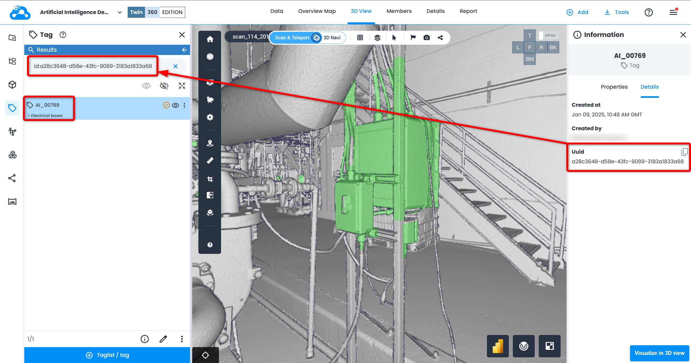The height and width of the screenshot is (363, 691).
Task: Toggle visibility eye of AI_00769 tag
Action: pyautogui.click(x=175, y=105)
